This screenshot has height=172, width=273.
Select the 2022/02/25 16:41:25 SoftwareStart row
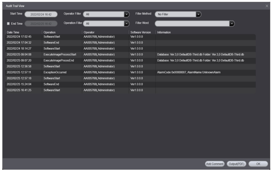click(130, 90)
